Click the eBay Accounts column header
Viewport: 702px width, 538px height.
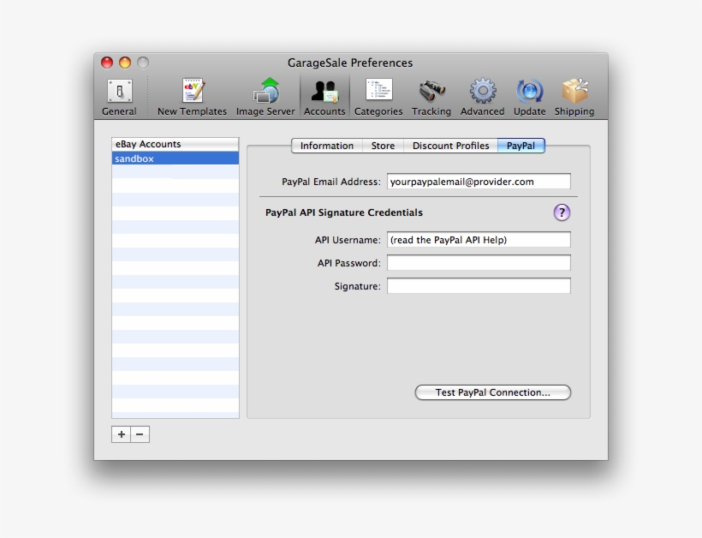(x=175, y=144)
